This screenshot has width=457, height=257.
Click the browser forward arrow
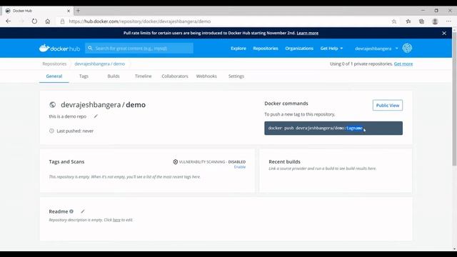21,21
